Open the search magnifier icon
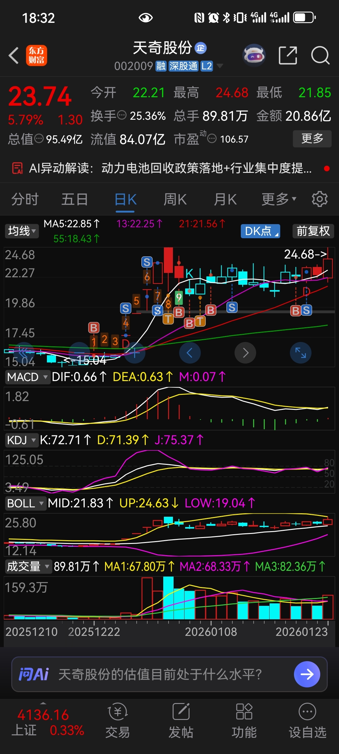Image resolution: width=339 pixels, height=754 pixels. tap(320, 55)
